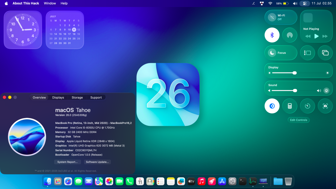Open AirPlay sound output icon

tap(326, 91)
